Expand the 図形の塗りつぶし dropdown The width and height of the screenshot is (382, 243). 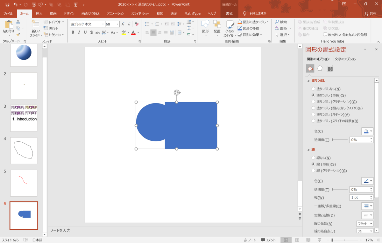[268, 22]
